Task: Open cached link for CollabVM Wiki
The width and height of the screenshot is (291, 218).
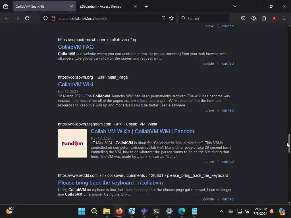Action: [228, 110]
